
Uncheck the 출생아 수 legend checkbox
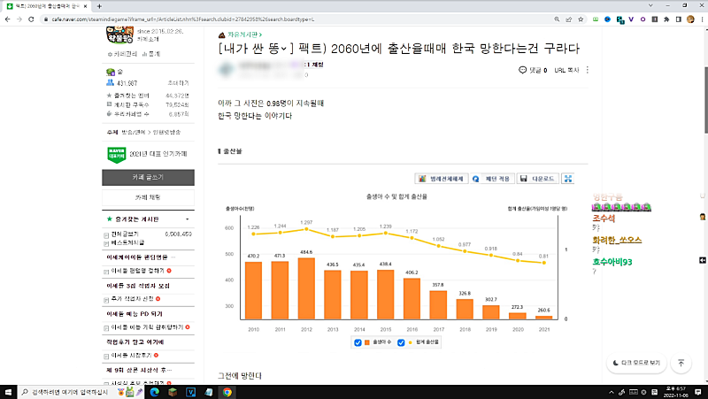coord(358,343)
